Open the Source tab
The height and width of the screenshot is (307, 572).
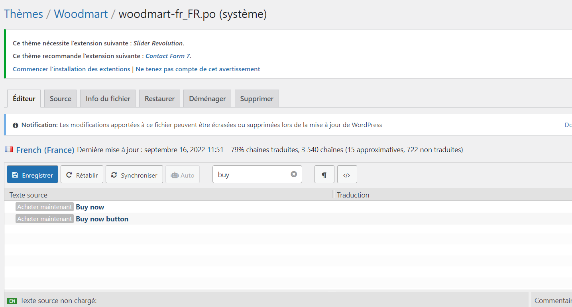click(x=61, y=98)
